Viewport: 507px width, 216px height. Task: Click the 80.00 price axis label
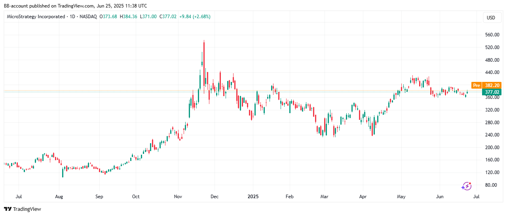tap(492, 185)
